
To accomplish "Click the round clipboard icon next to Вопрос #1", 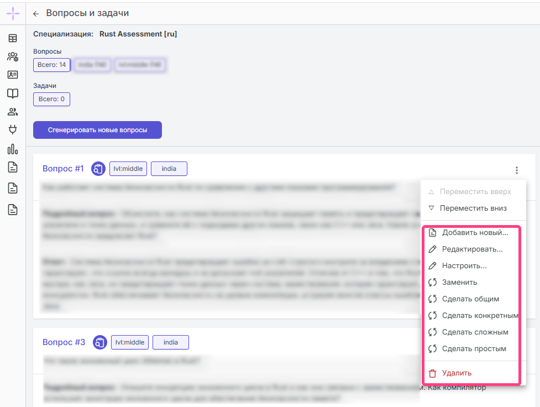I will click(x=98, y=169).
